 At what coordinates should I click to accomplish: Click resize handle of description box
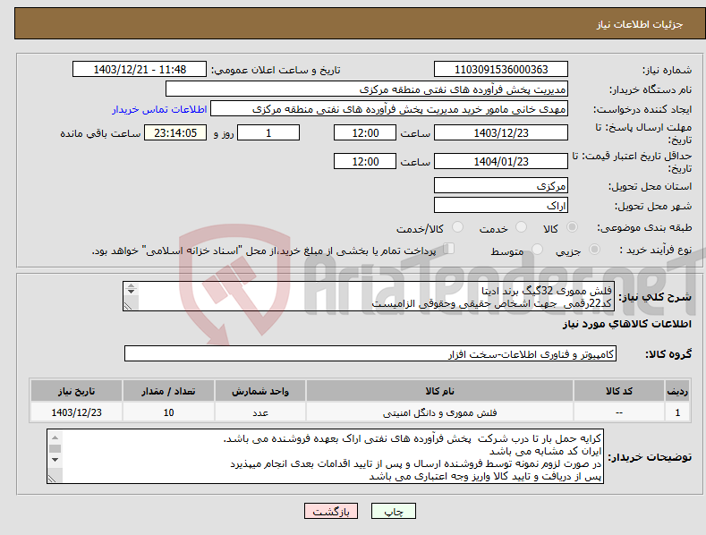click(128, 306)
